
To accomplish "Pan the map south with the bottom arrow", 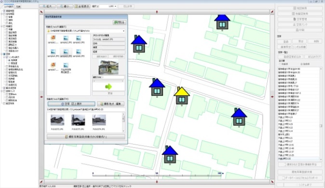I will pyautogui.click(x=157, y=182).
